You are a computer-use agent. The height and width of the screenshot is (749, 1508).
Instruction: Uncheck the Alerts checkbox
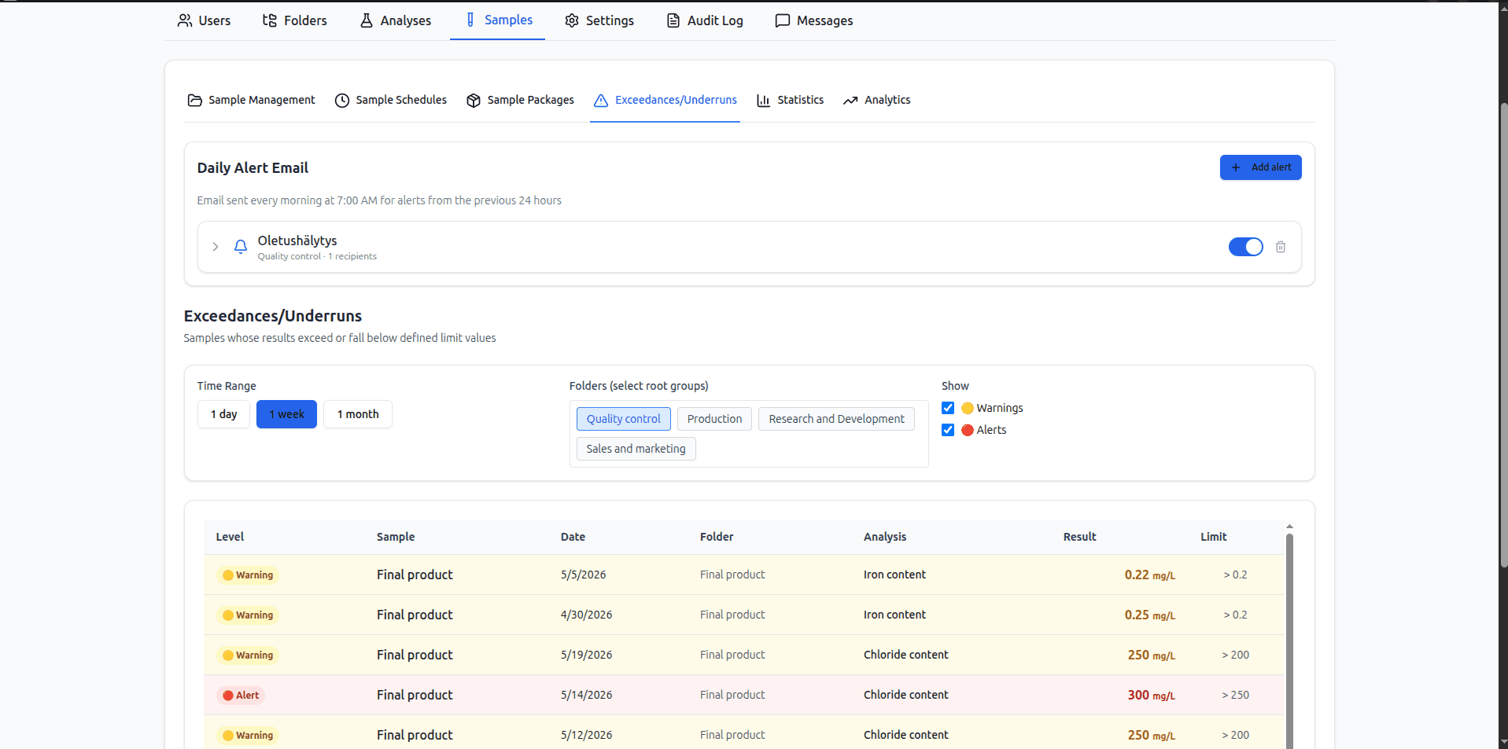(x=948, y=430)
